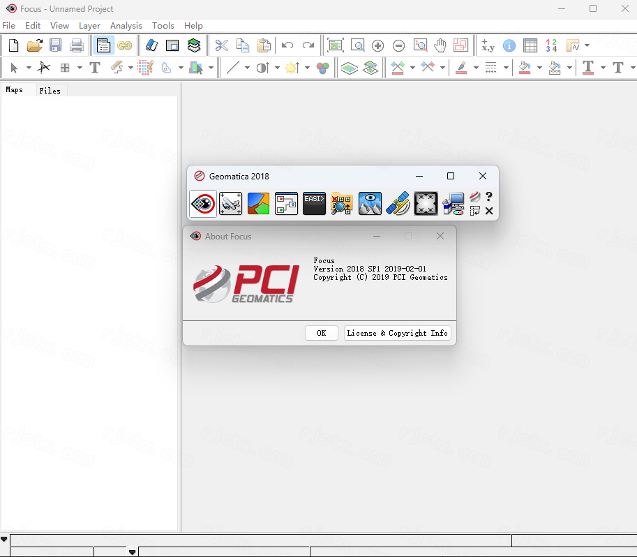Toggle the chain link button in toolbar

(125, 46)
